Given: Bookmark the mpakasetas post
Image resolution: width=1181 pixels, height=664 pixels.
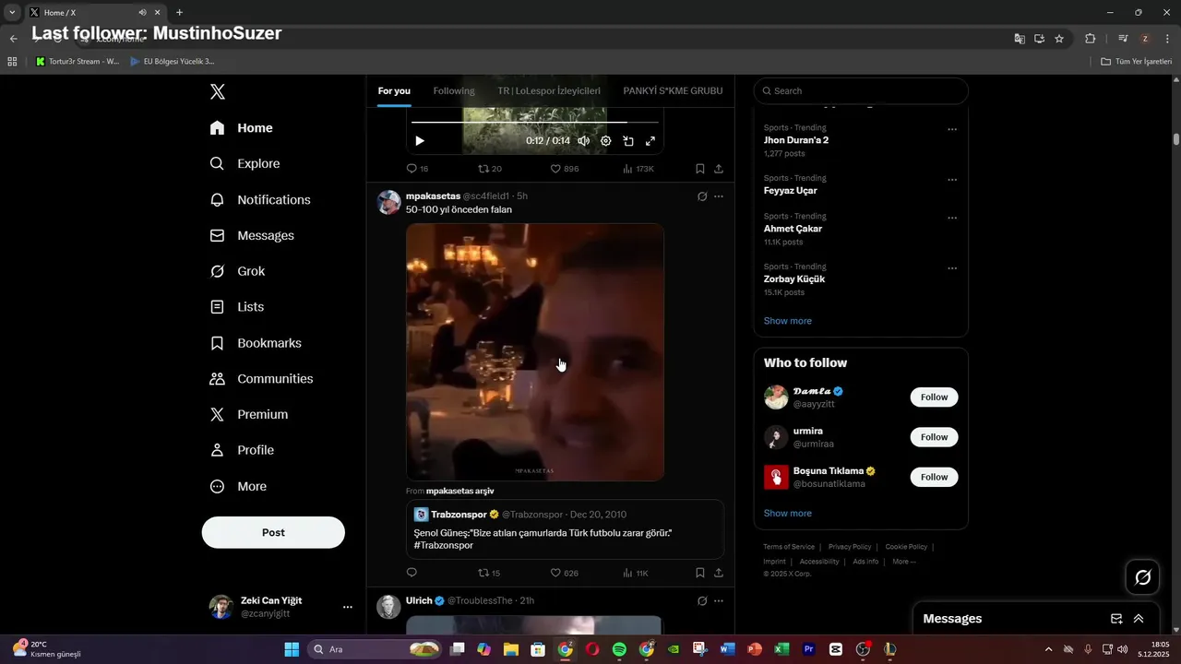Looking at the screenshot, I should coord(700,573).
